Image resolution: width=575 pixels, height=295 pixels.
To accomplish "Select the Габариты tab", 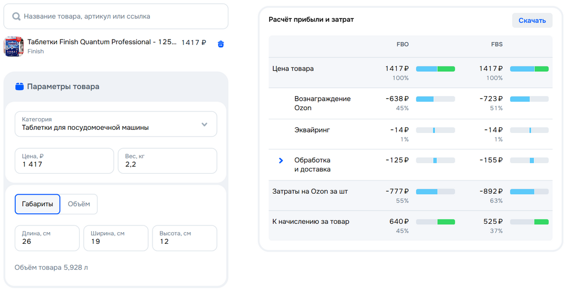I will pos(37,204).
